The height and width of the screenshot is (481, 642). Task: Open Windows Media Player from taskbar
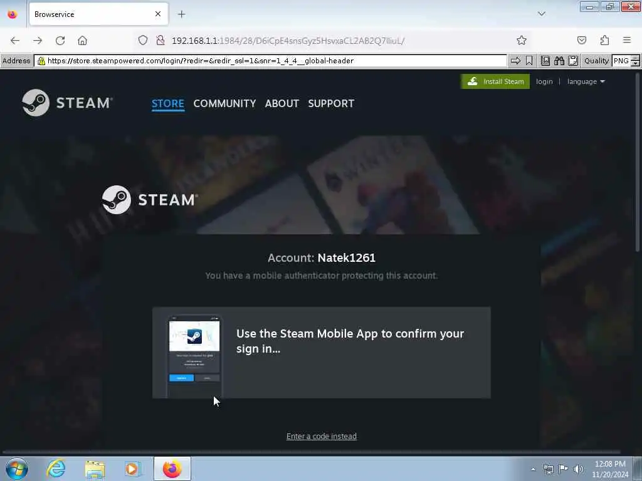[x=132, y=468]
